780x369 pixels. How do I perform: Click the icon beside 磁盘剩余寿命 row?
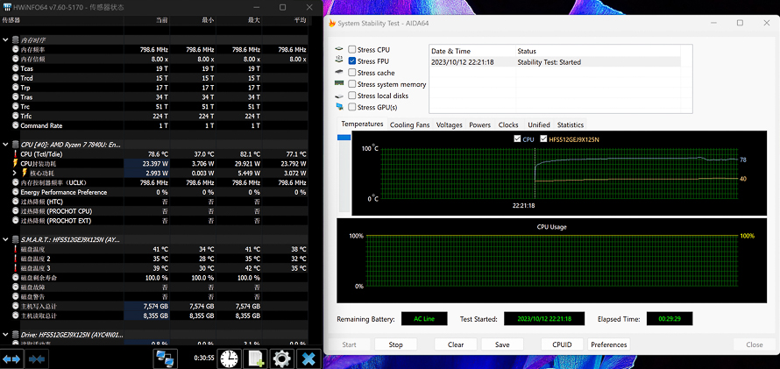pos(16,278)
